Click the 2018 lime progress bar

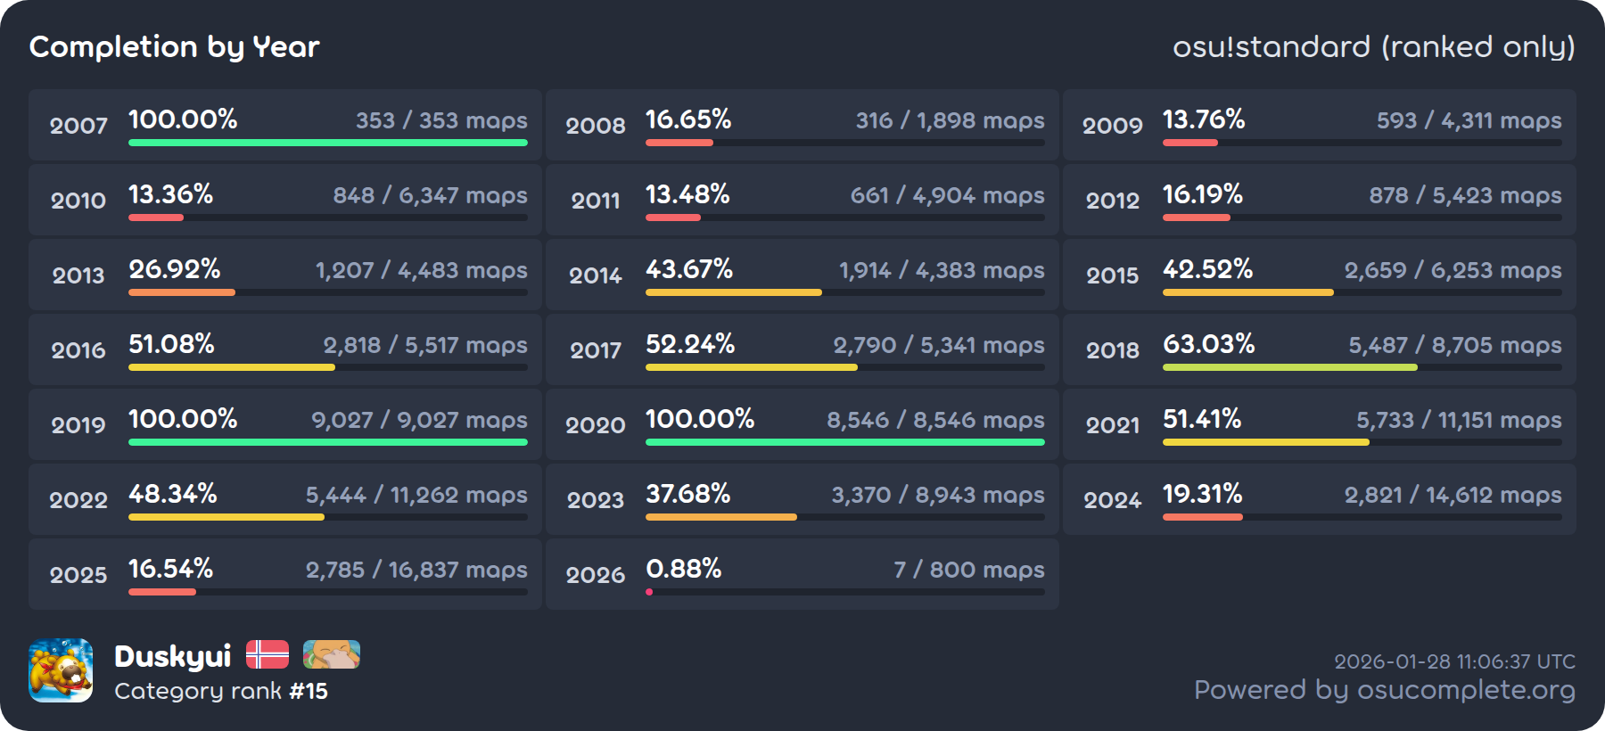[1289, 367]
